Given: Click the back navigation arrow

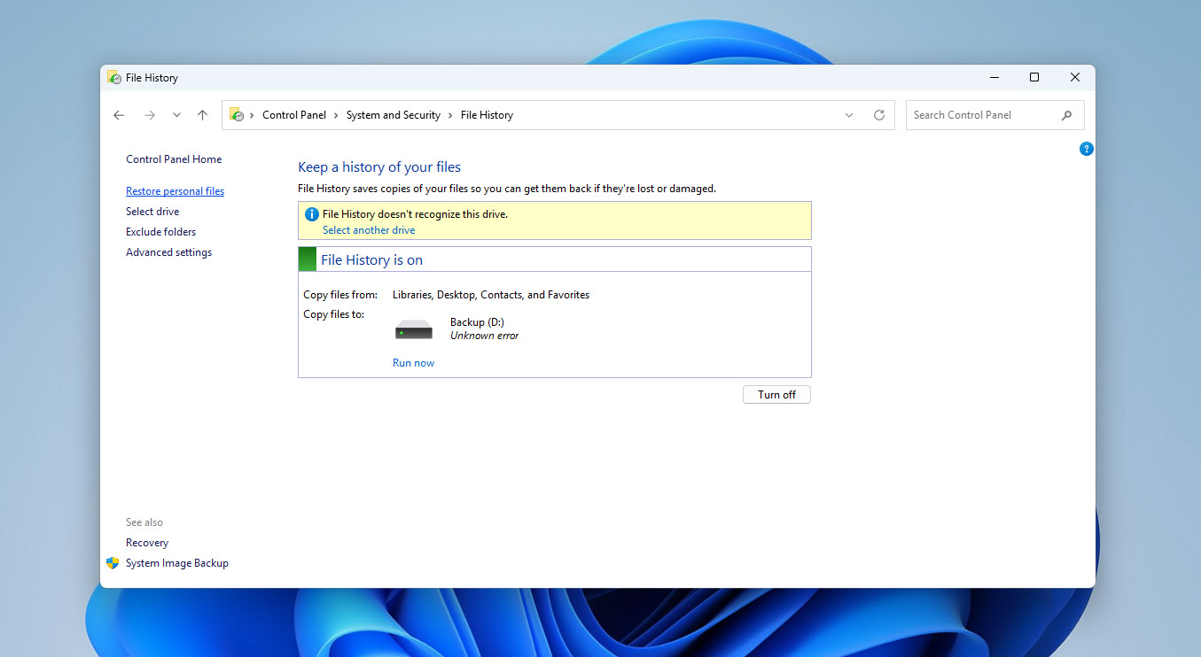Looking at the screenshot, I should point(119,114).
